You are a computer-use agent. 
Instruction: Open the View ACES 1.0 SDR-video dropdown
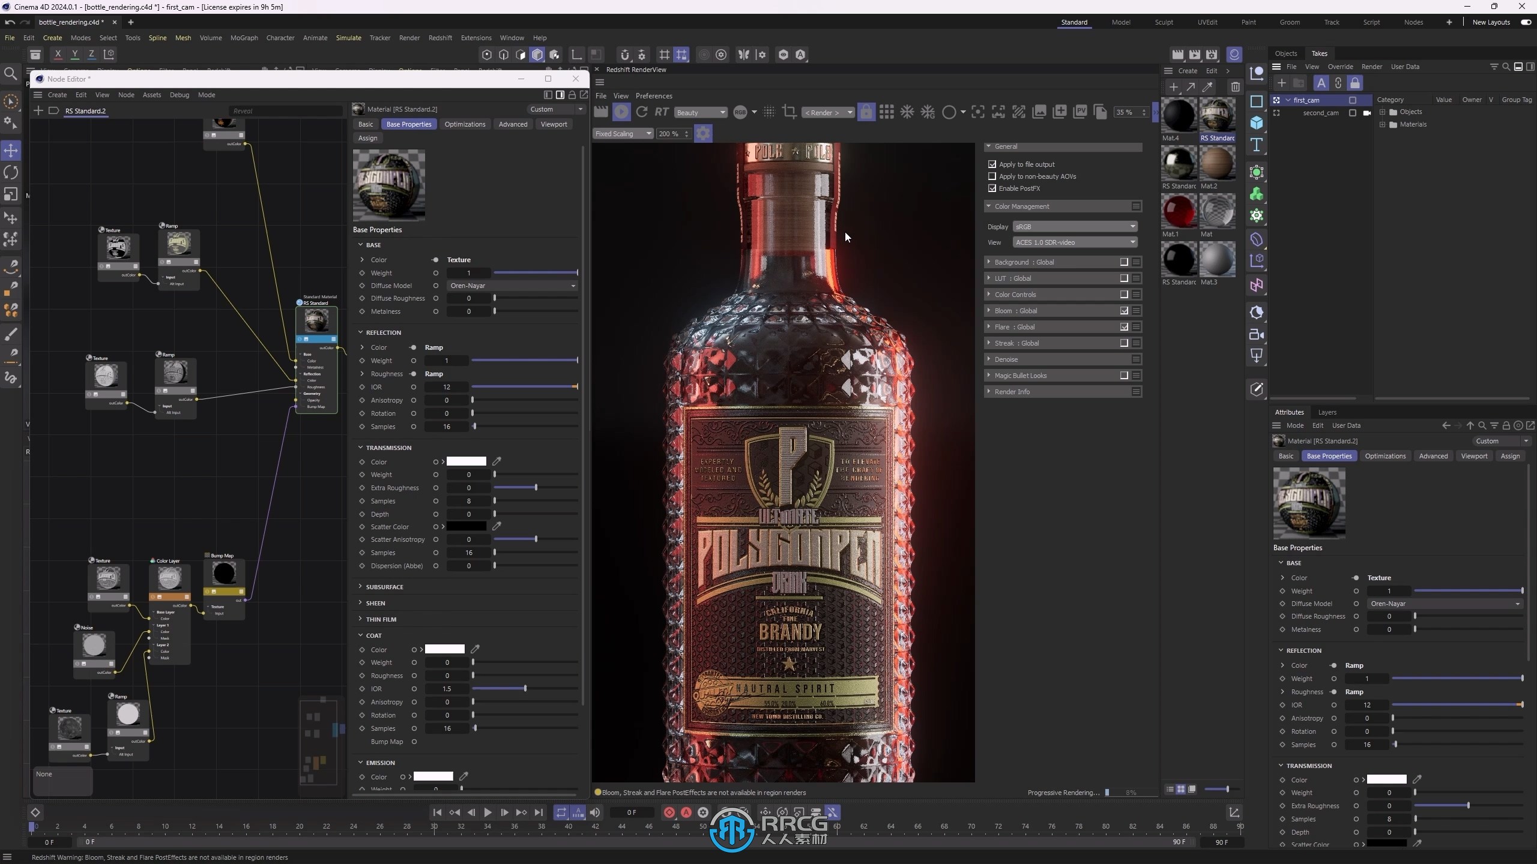pos(1075,242)
